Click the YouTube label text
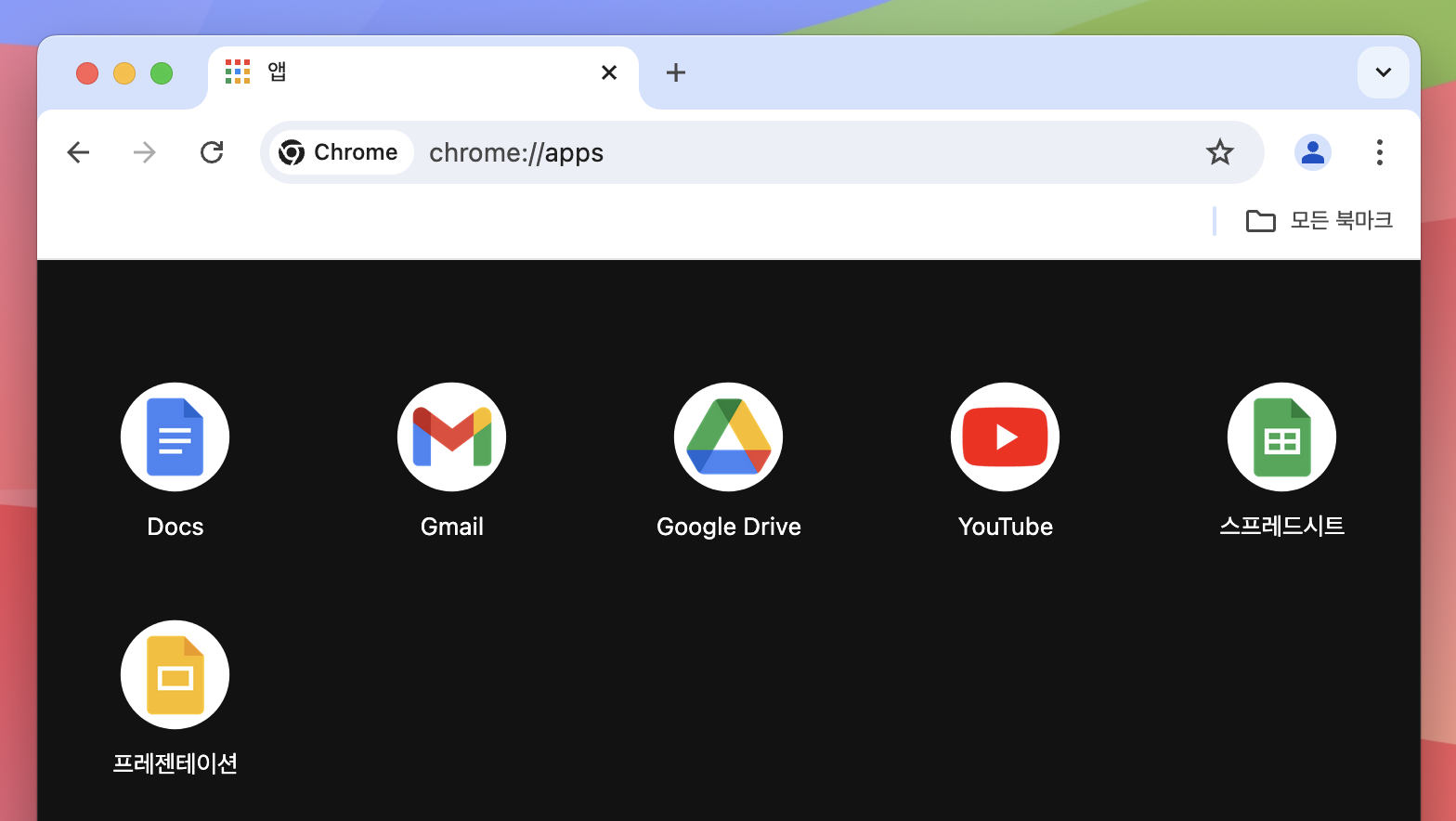The height and width of the screenshot is (821, 1456). [1005, 527]
